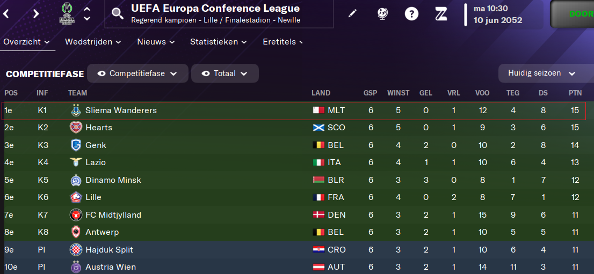Open the Hearts team link
The height and width of the screenshot is (274, 594).
coord(99,128)
